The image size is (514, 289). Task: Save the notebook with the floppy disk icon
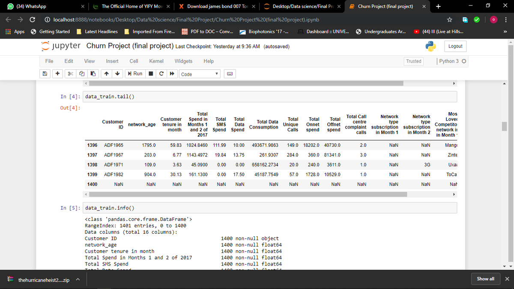[45, 74]
